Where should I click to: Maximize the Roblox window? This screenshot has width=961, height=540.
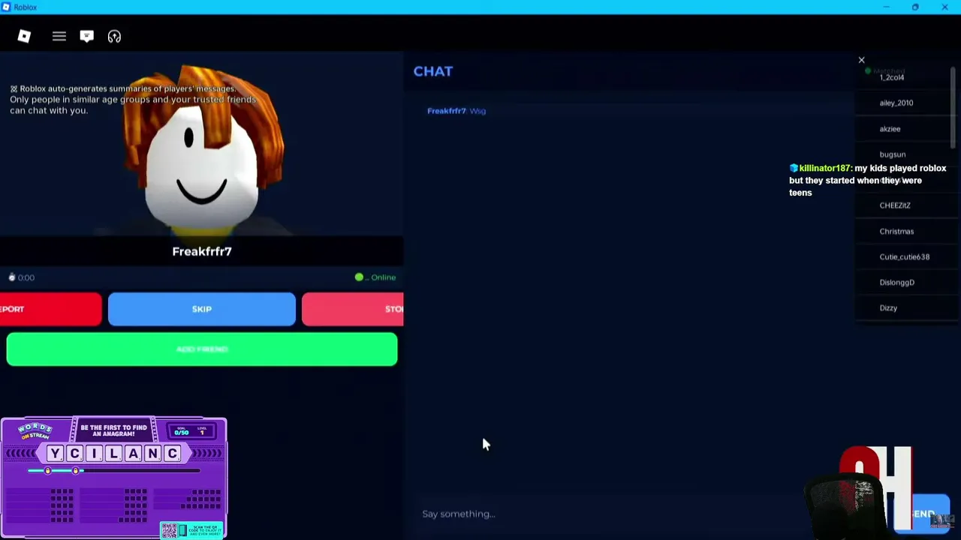[915, 7]
